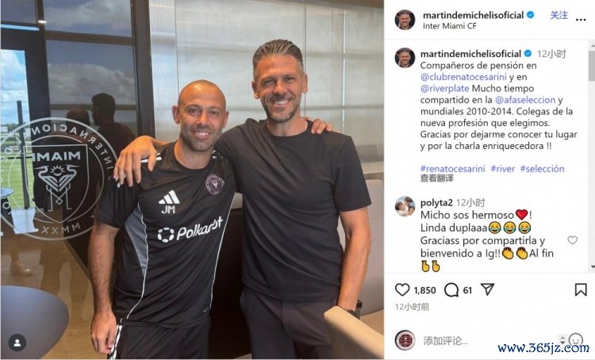Visit @riverplate mention link
Image resolution: width=595 pixels, height=360 pixels.
(x=445, y=88)
